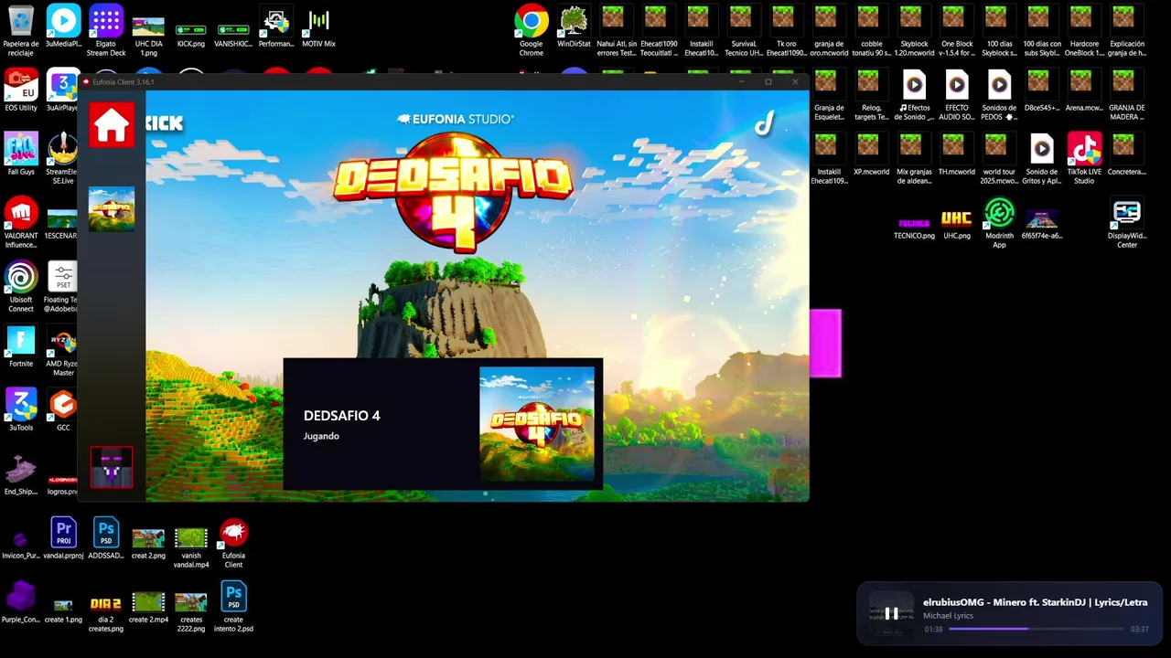Screen dimensions: 1171x658
Task: Select Hardcore OneBlock mcworld file
Action: [x=1084, y=31]
